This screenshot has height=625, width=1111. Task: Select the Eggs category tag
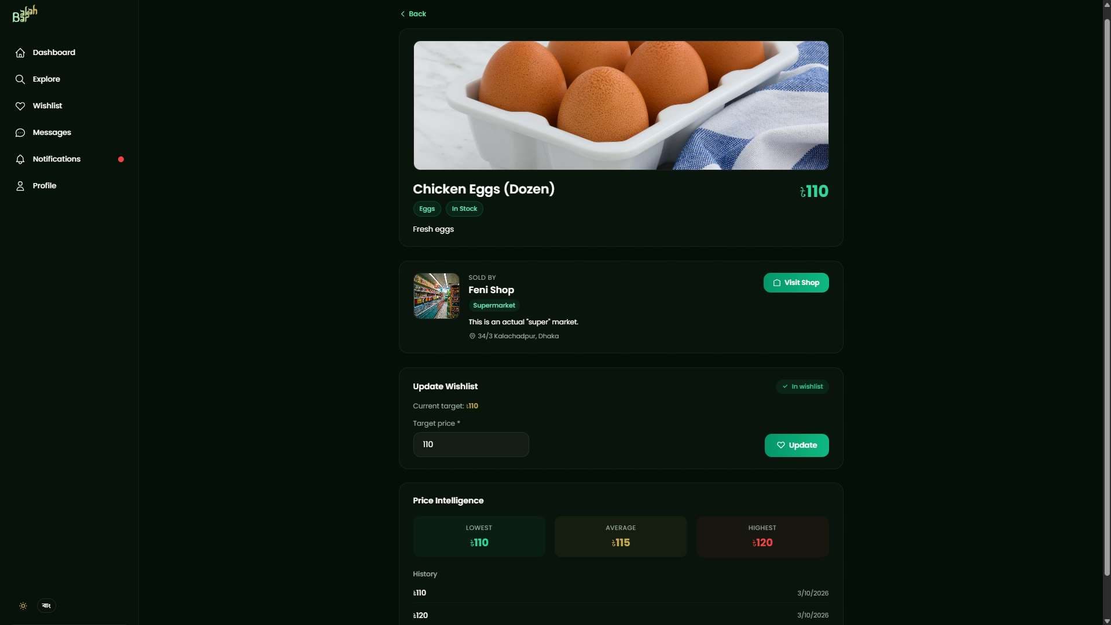pos(427,209)
